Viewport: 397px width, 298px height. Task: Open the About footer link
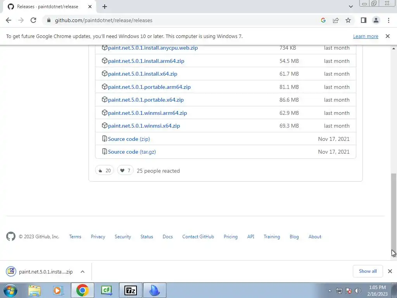315,237
